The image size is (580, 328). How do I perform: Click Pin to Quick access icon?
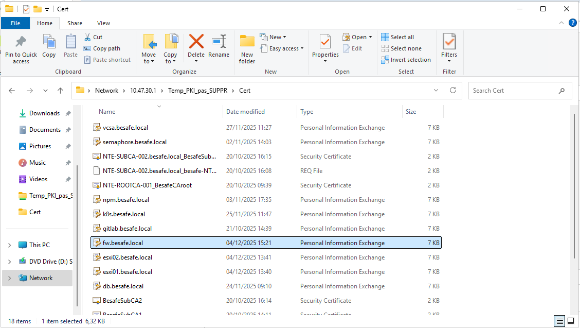21,42
